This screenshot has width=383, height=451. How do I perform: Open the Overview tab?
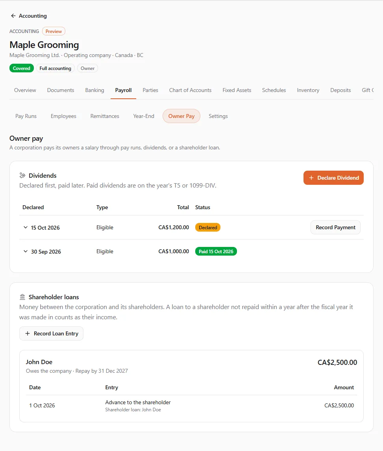coord(25,90)
